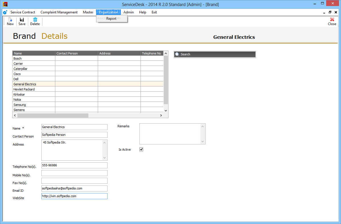Select the Dell brand row
This screenshot has height=224, width=341.
[88, 79]
